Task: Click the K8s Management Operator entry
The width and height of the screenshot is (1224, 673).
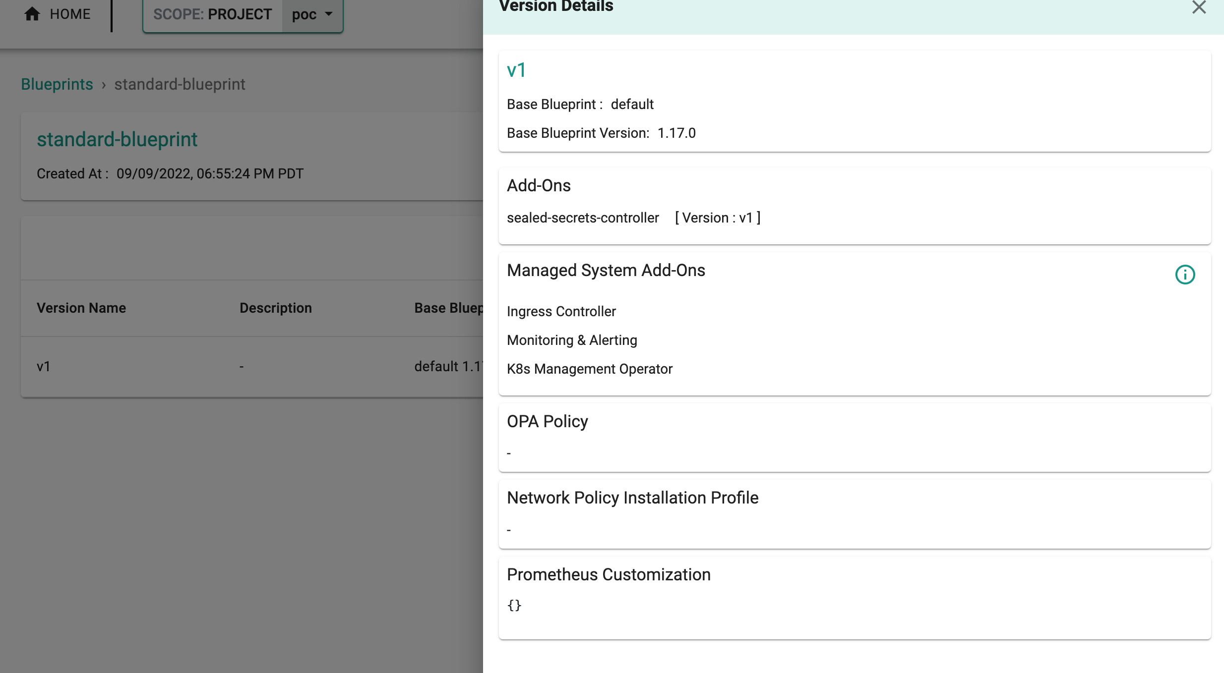Action: click(589, 369)
